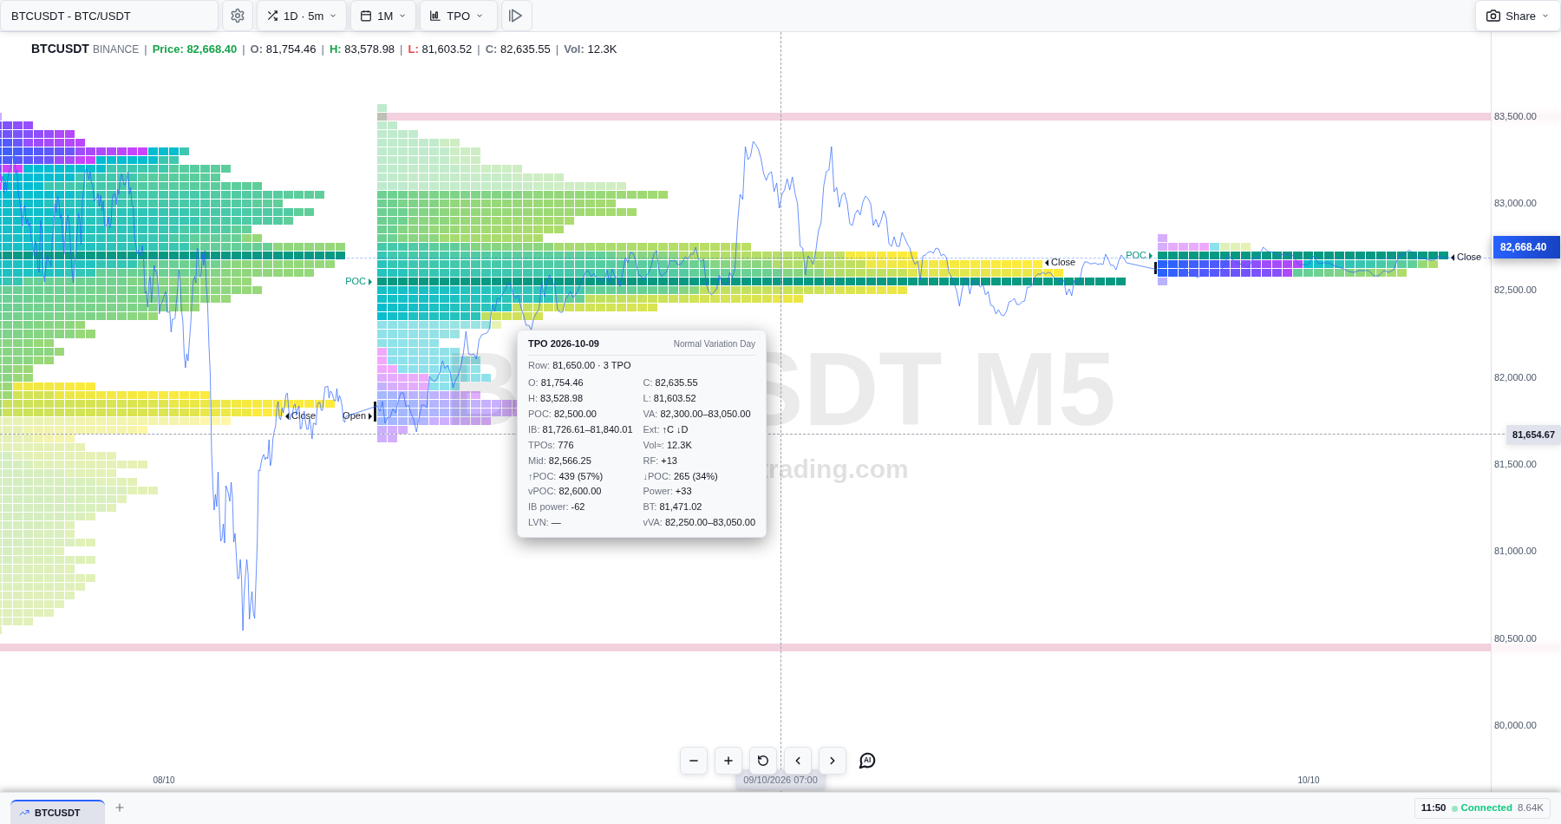Click the Connected status indicator
This screenshot has width=1561, height=824.
click(x=1482, y=808)
